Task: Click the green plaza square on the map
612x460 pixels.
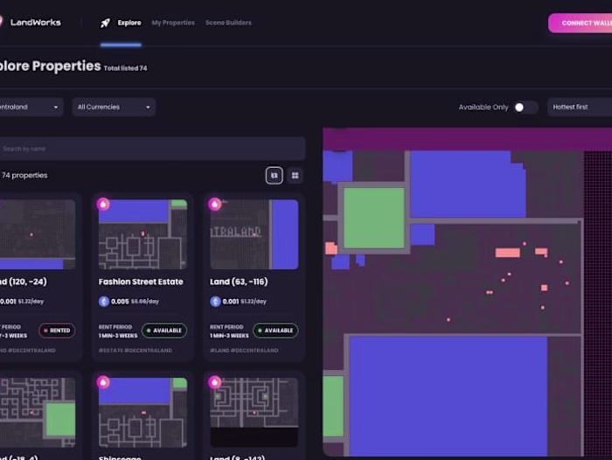Action: [x=374, y=218]
